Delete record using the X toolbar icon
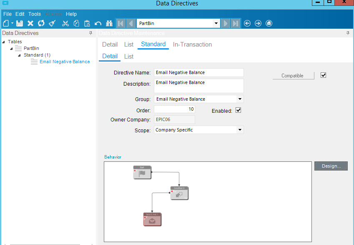 click(x=30, y=23)
